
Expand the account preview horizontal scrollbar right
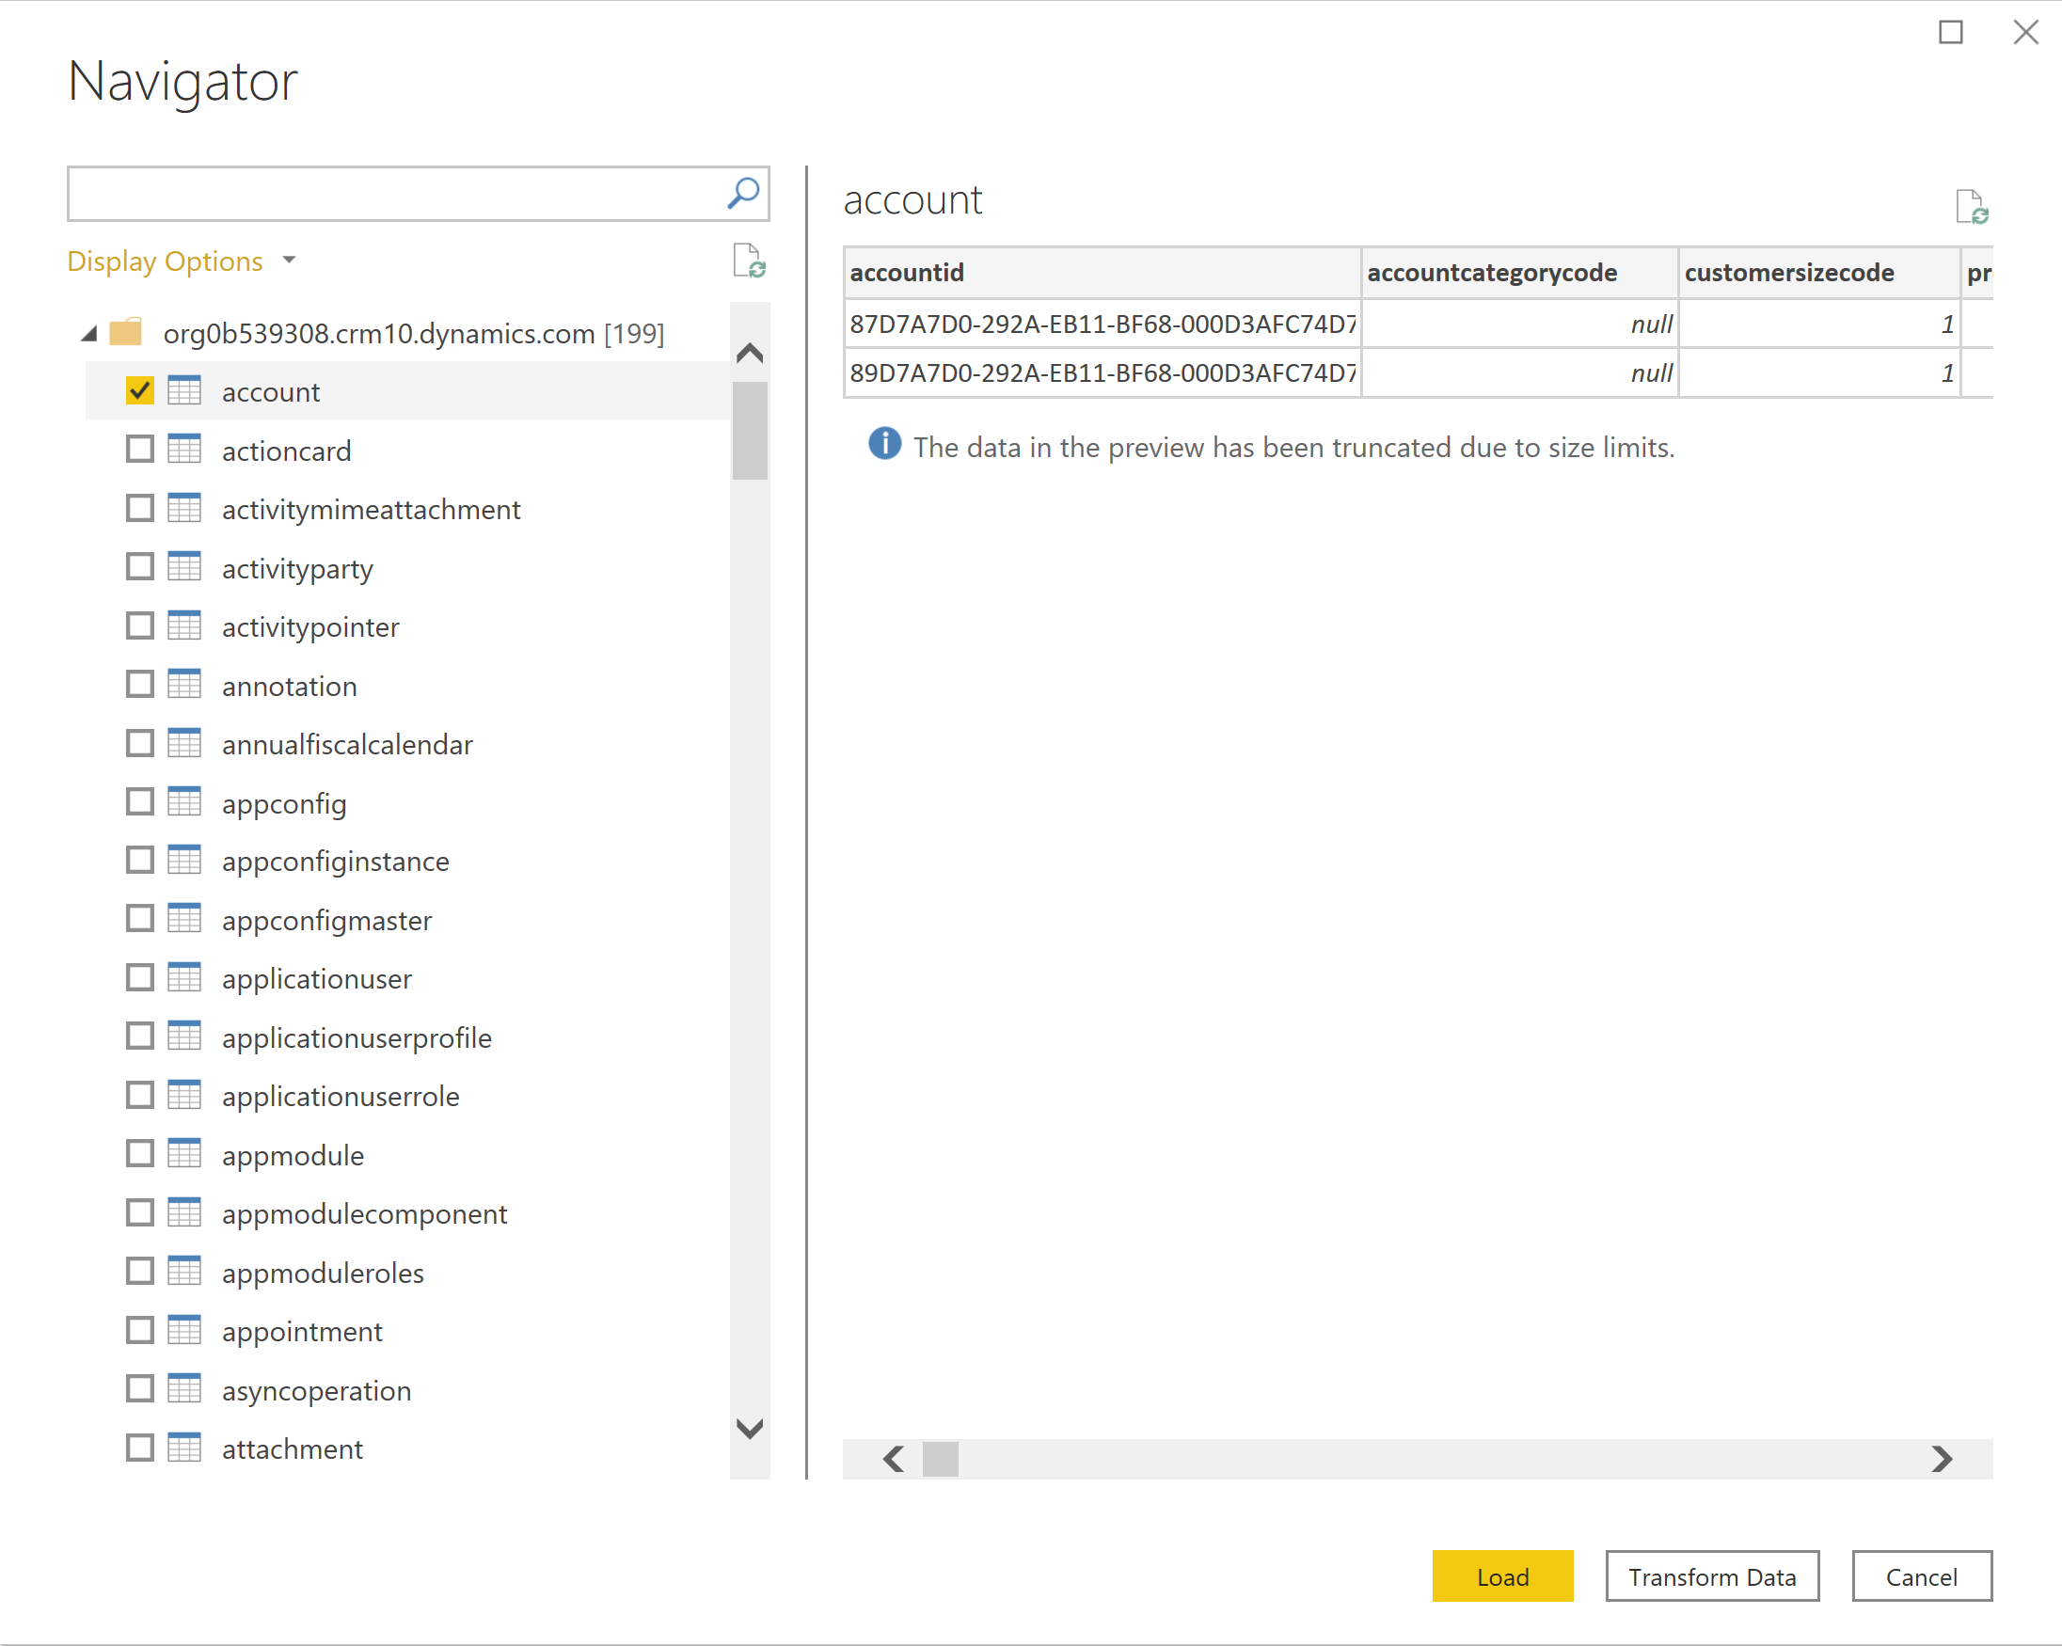tap(1941, 1456)
